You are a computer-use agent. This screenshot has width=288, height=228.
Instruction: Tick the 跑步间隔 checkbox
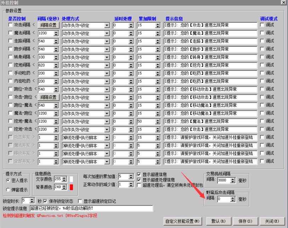(x=11, y=49)
